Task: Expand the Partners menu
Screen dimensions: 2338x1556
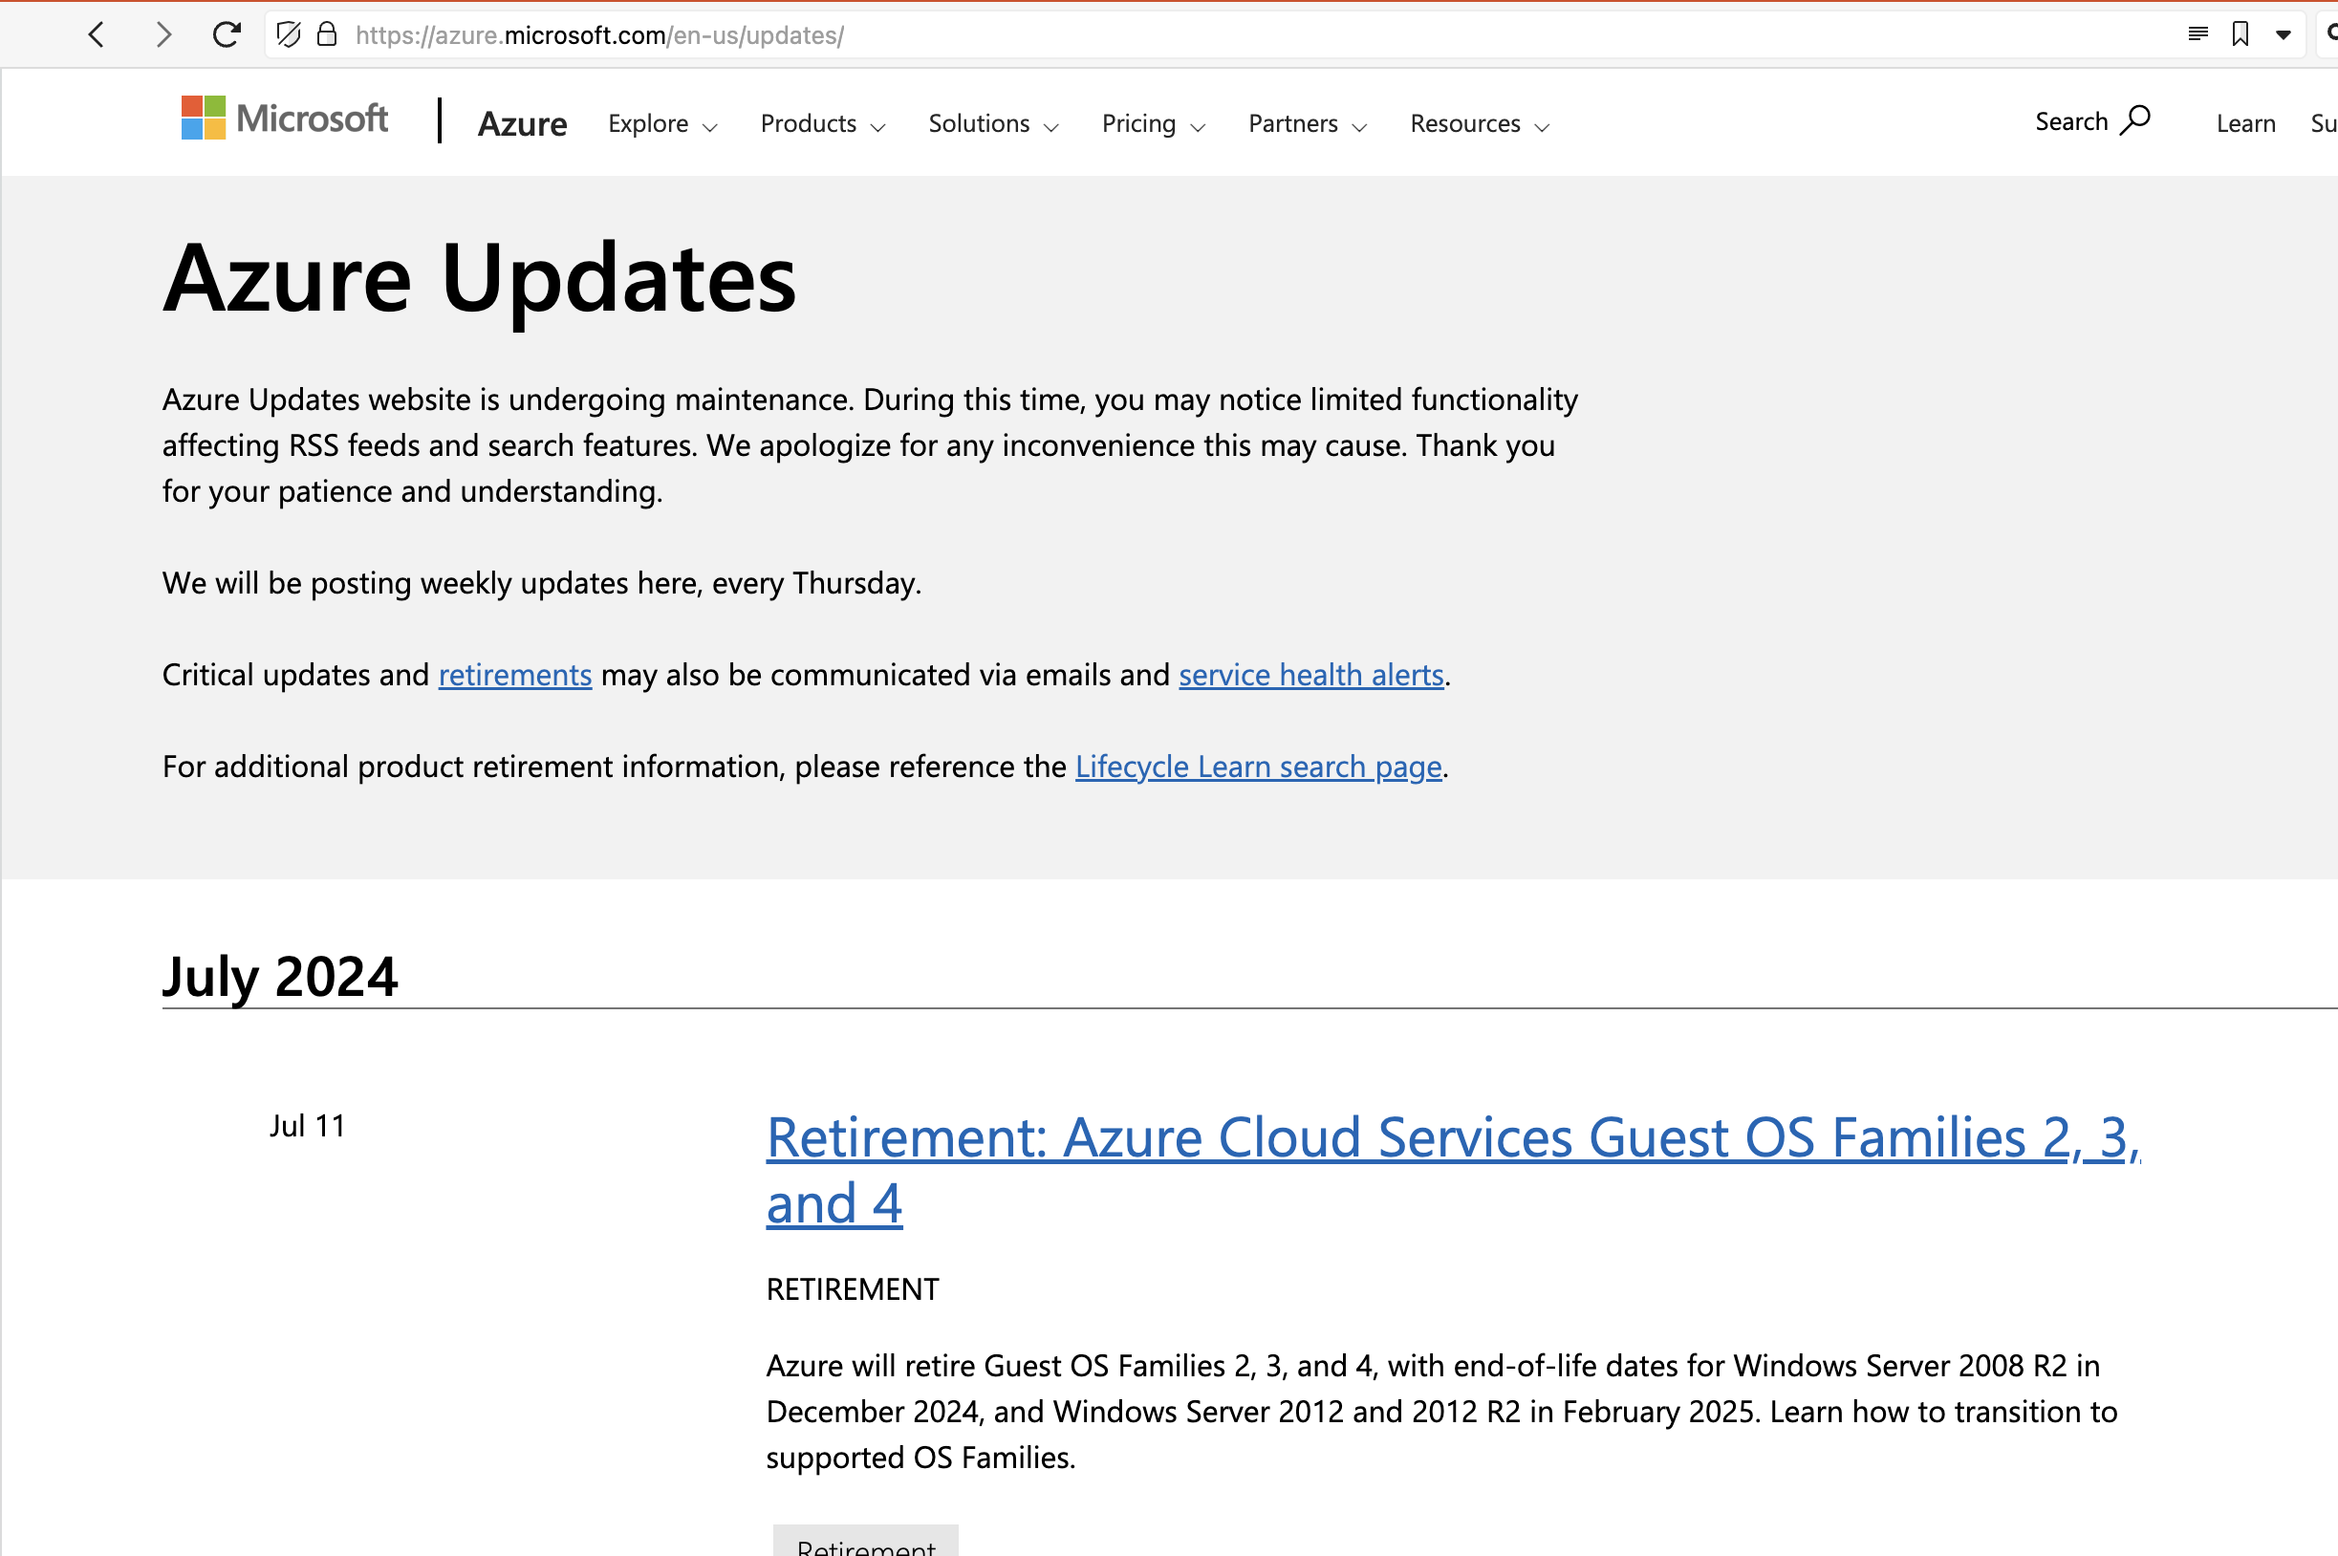Action: tap(1307, 124)
